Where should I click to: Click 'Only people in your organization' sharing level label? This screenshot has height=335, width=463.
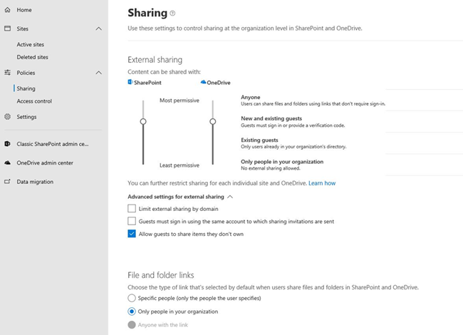pyautogui.click(x=282, y=162)
